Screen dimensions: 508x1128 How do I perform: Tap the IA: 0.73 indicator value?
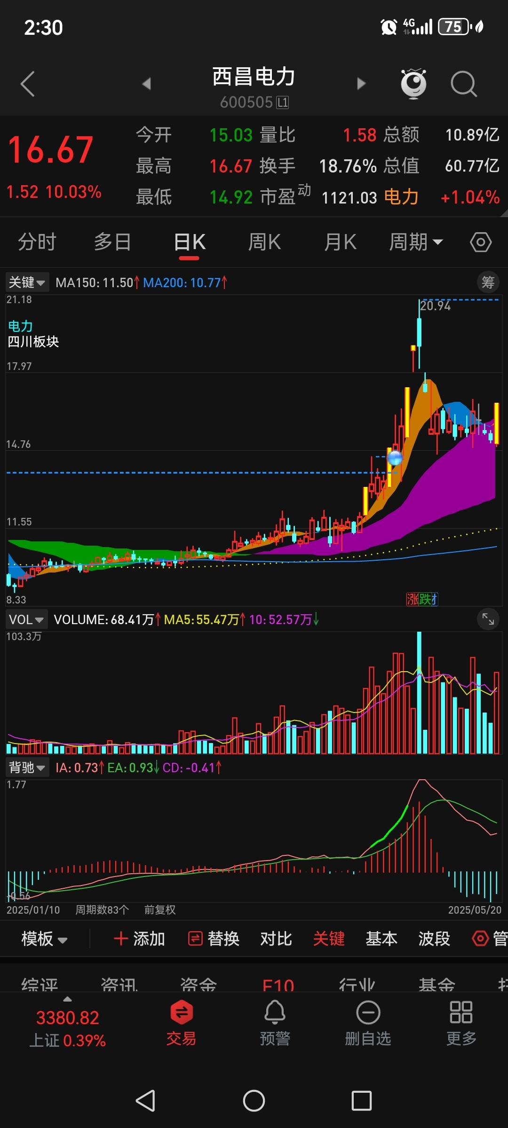pos(79,768)
